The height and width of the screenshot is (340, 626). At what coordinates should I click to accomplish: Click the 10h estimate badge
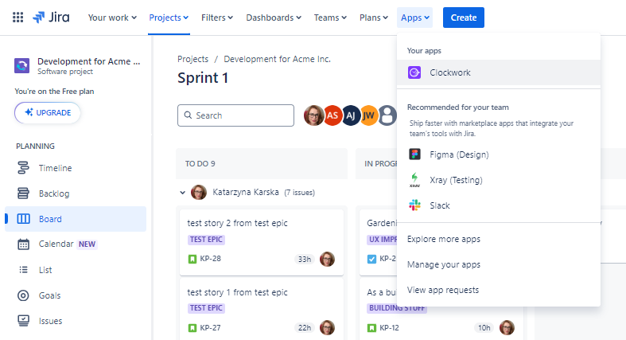pyautogui.click(x=484, y=327)
